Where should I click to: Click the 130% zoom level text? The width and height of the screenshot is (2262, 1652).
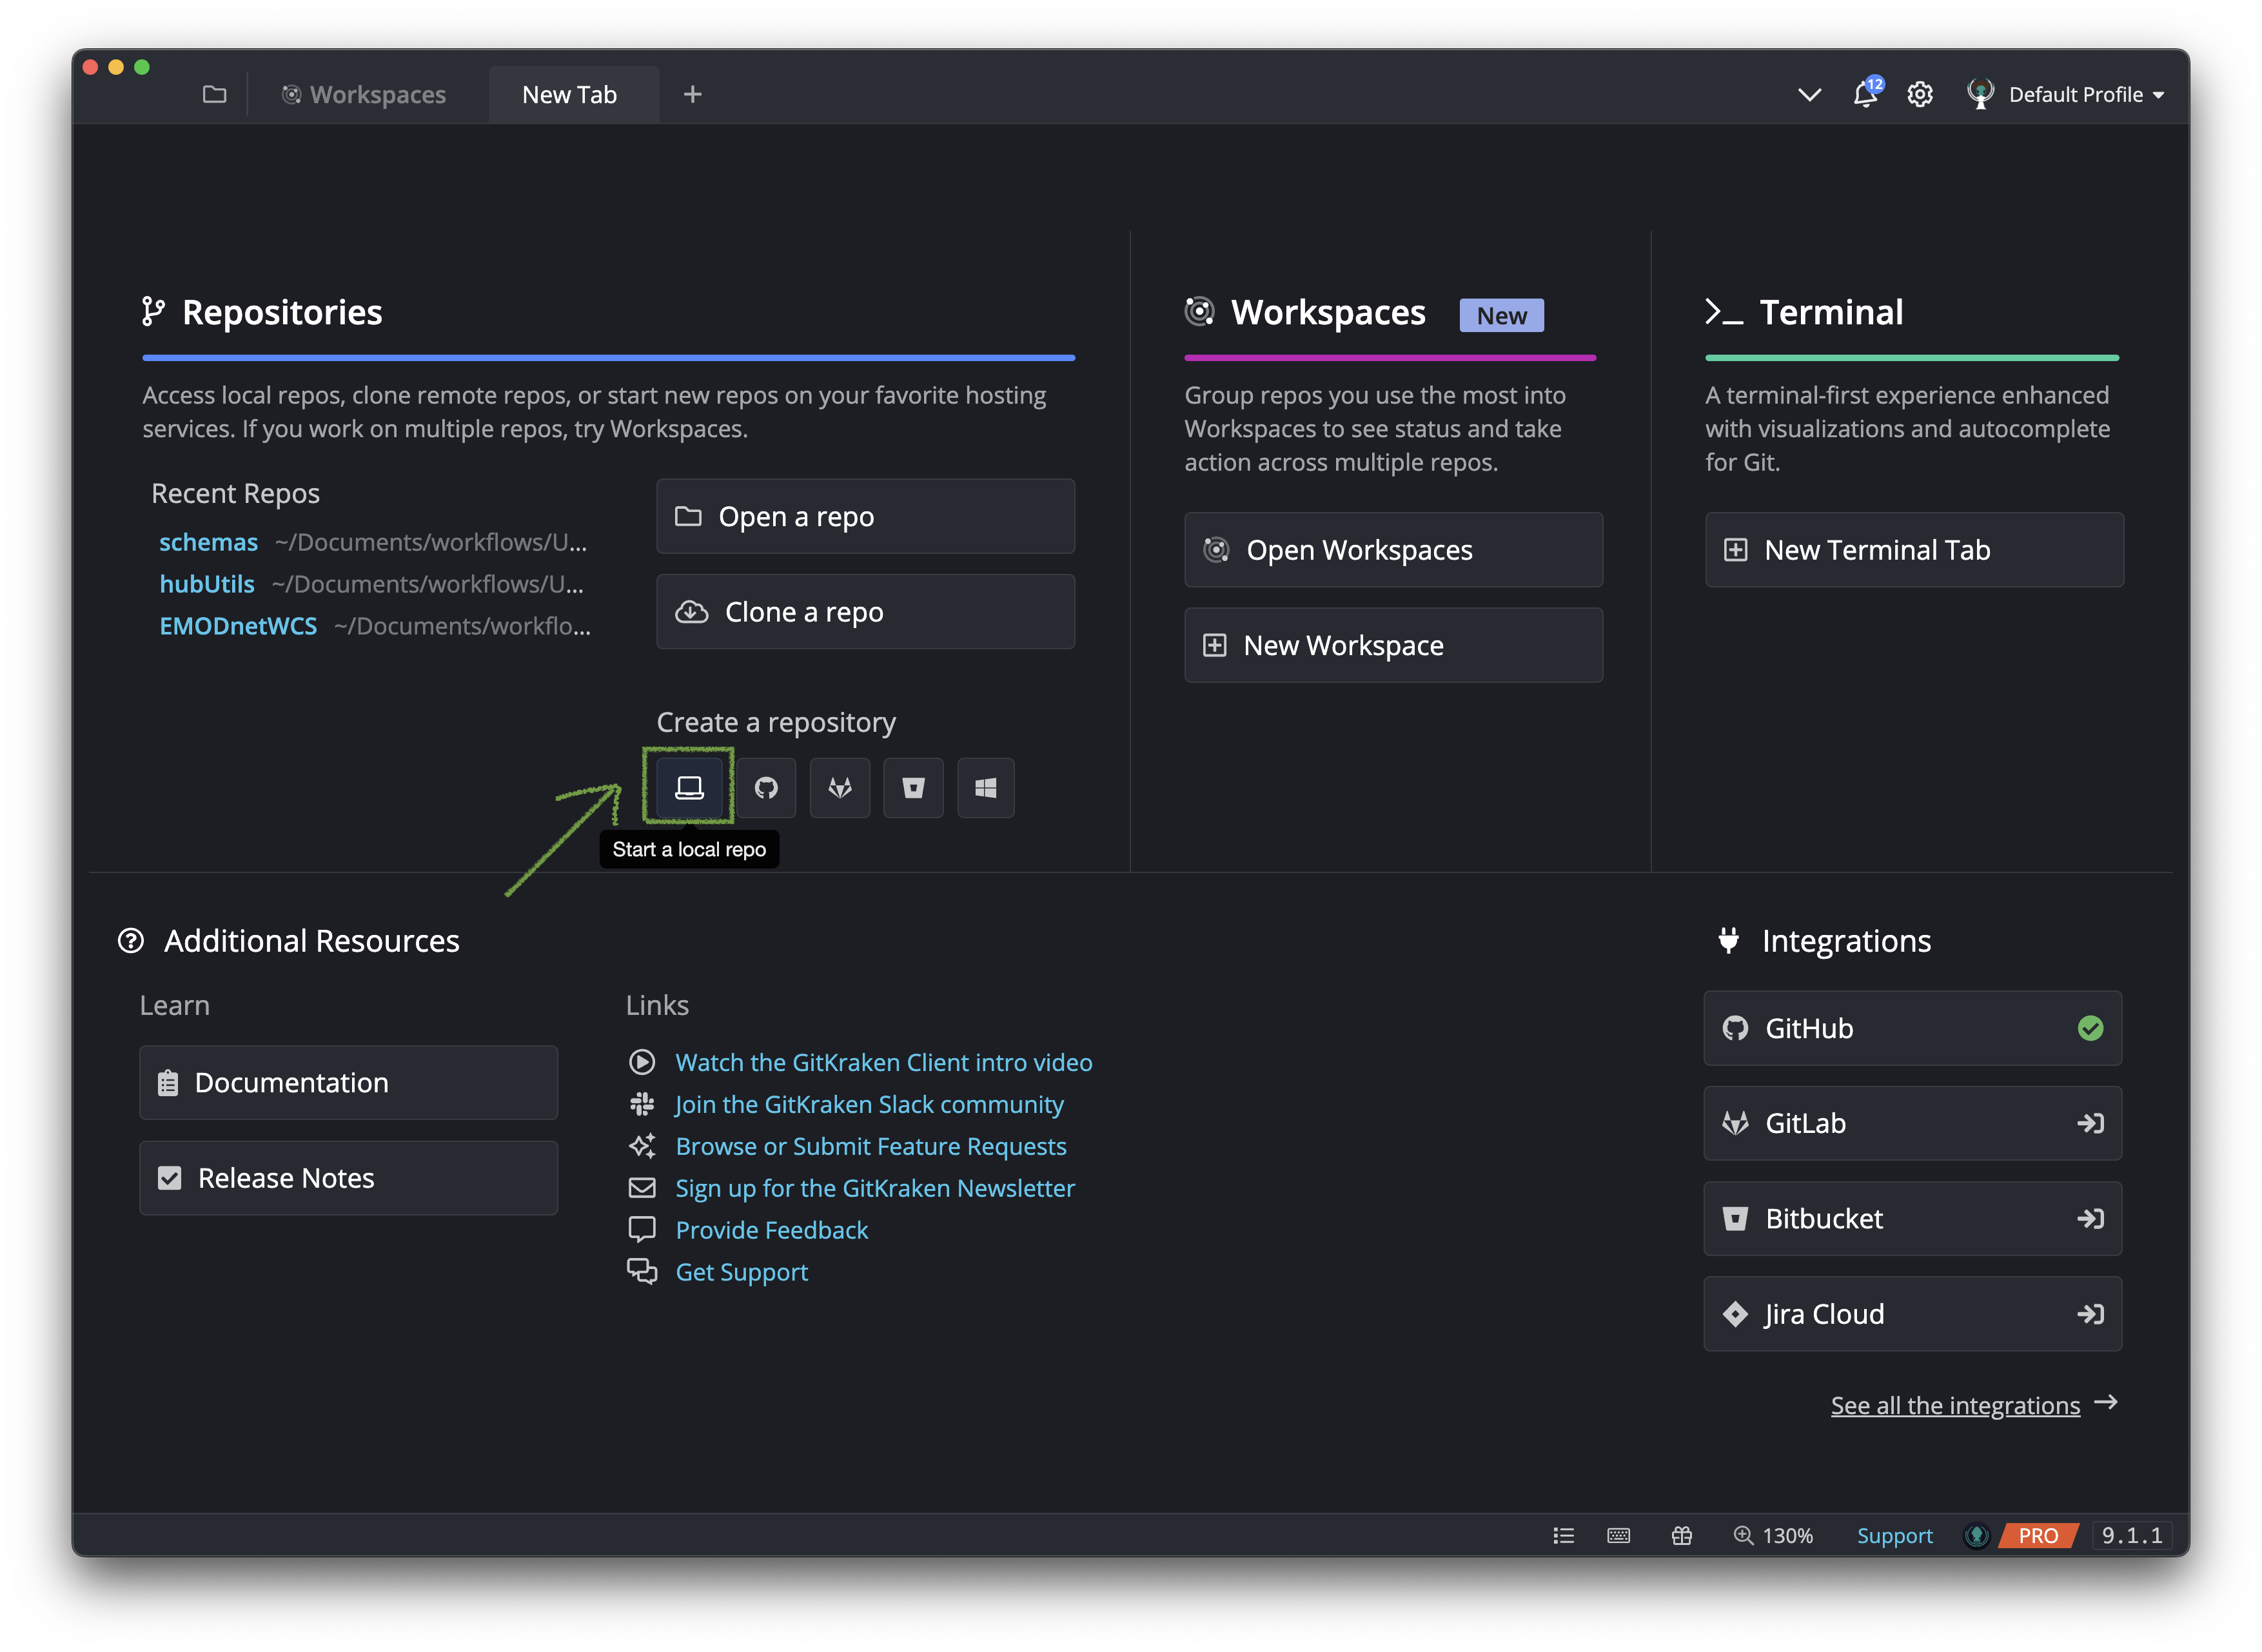click(1788, 1535)
